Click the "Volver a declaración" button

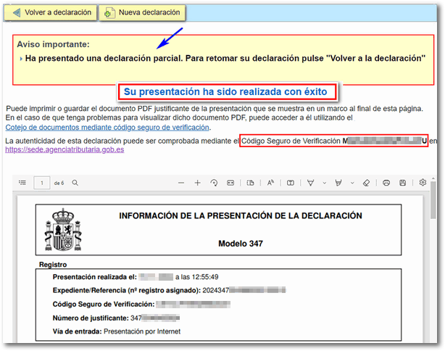pos(51,12)
